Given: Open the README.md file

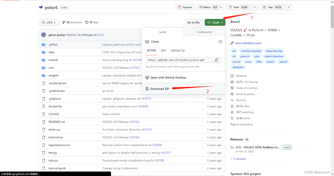Looking at the screenshot, I should pos(57,122).
